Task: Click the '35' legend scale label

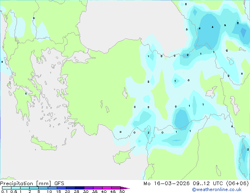Action: coord(95,191)
